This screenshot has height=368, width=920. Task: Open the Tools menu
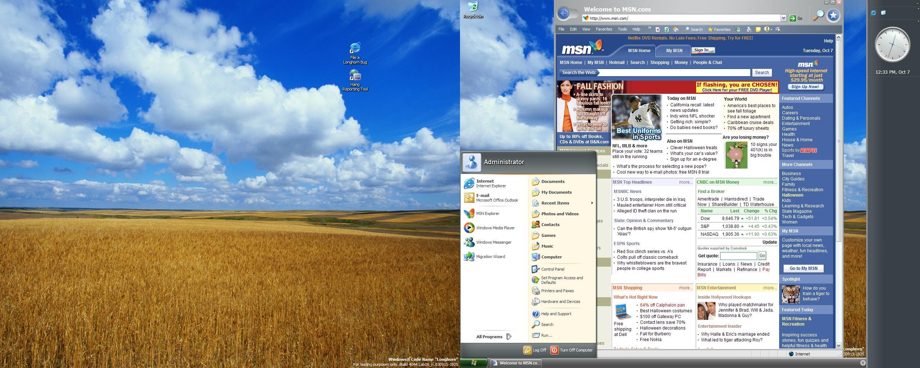tap(622, 29)
